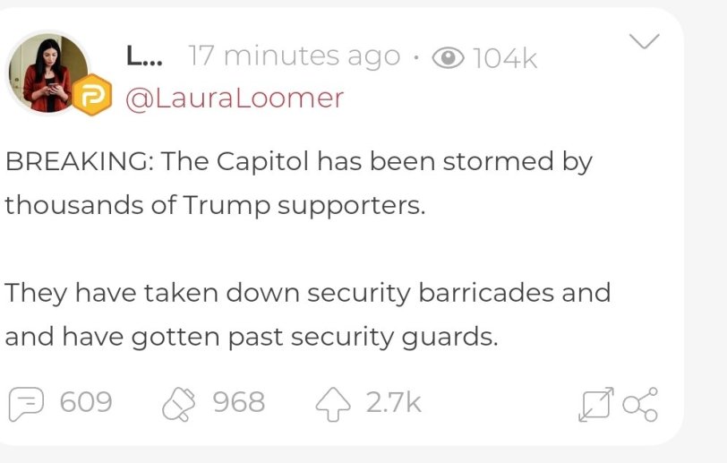The height and width of the screenshot is (463, 727).
Task: Click the word "BREAKING" in the post
Action: (x=70, y=163)
